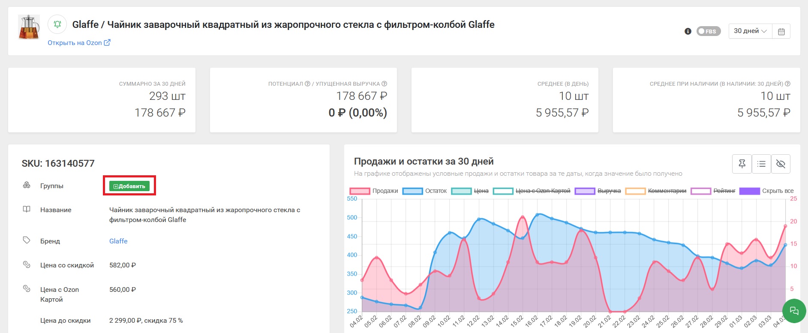Pin the sales chart with pushpin icon
This screenshot has height=333, width=808.
pos(742,164)
